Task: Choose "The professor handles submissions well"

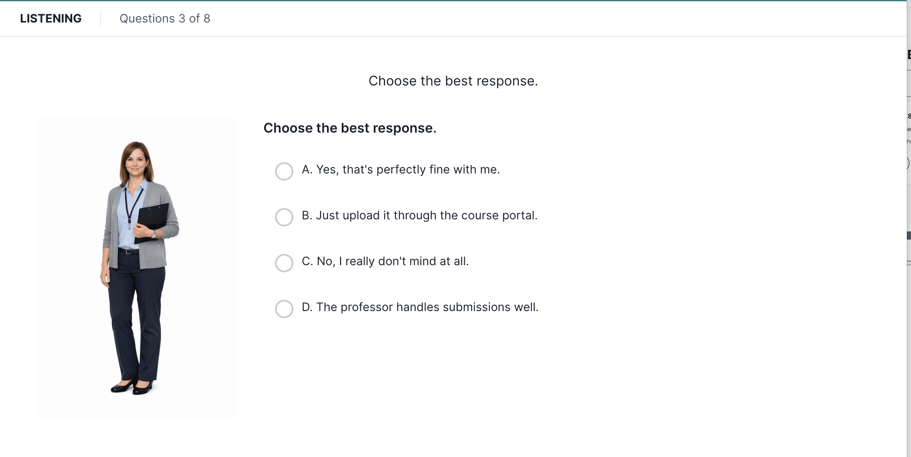Action: pos(420,307)
